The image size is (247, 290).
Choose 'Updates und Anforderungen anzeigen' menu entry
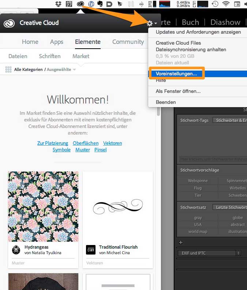tap(198, 32)
